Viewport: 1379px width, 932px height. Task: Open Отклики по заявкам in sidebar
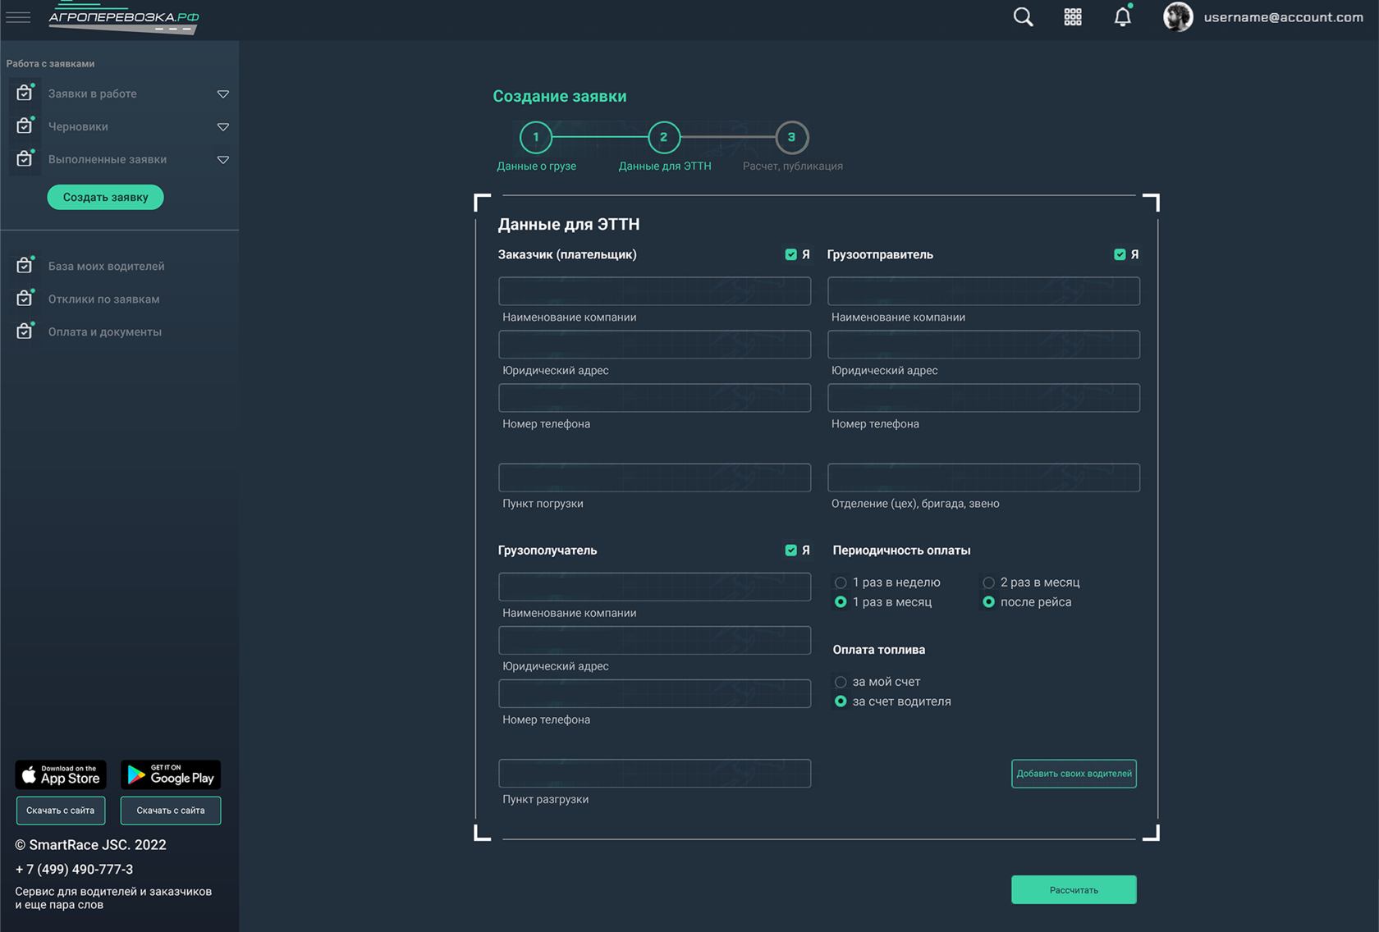click(x=103, y=299)
